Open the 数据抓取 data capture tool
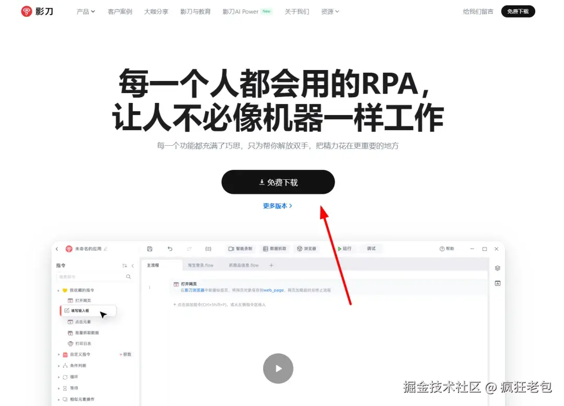This screenshot has height=406, width=564. (x=274, y=249)
